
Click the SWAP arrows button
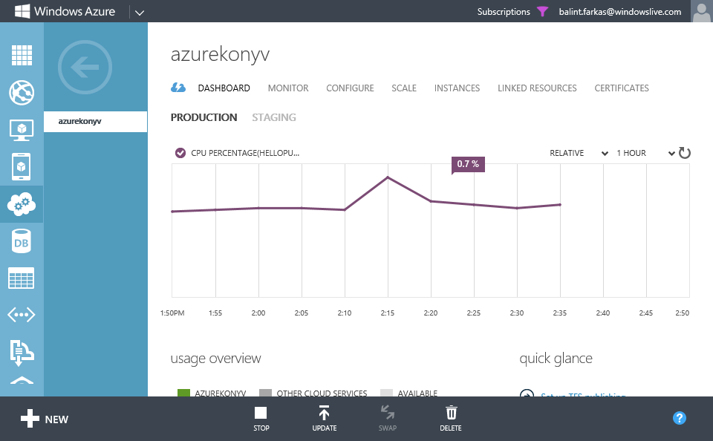388,419
